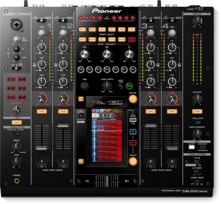Choose the 3/4 beat button
The height and width of the screenshot is (204, 221).
coord(107,69)
